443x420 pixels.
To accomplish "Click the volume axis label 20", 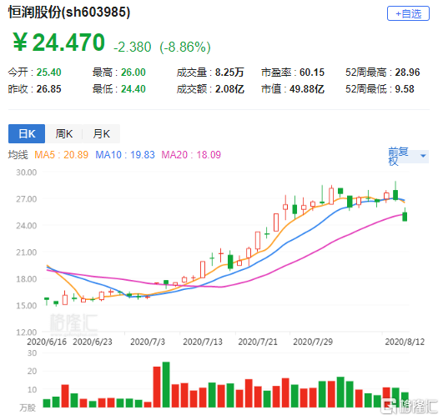I will [x=32, y=371].
